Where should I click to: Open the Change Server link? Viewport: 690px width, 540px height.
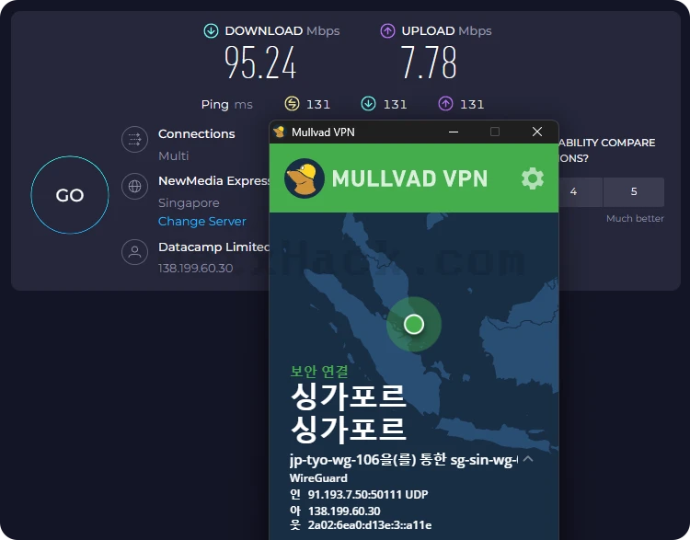click(x=202, y=221)
